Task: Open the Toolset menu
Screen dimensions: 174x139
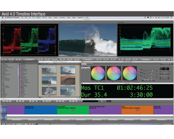Action: (56, 17)
